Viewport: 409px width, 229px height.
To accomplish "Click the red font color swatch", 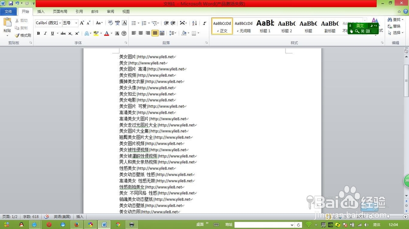I will [x=106, y=33].
